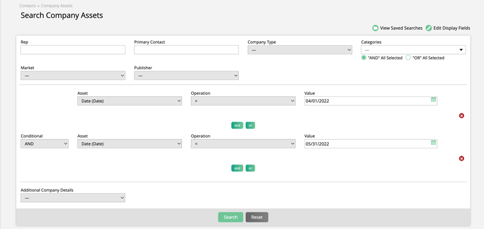Click the first "and" condition button
This screenshot has width=484, height=229.
click(x=237, y=125)
